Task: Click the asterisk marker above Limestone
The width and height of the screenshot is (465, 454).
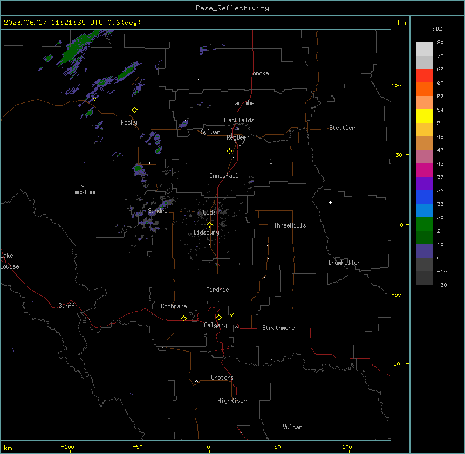Action: (x=83, y=187)
